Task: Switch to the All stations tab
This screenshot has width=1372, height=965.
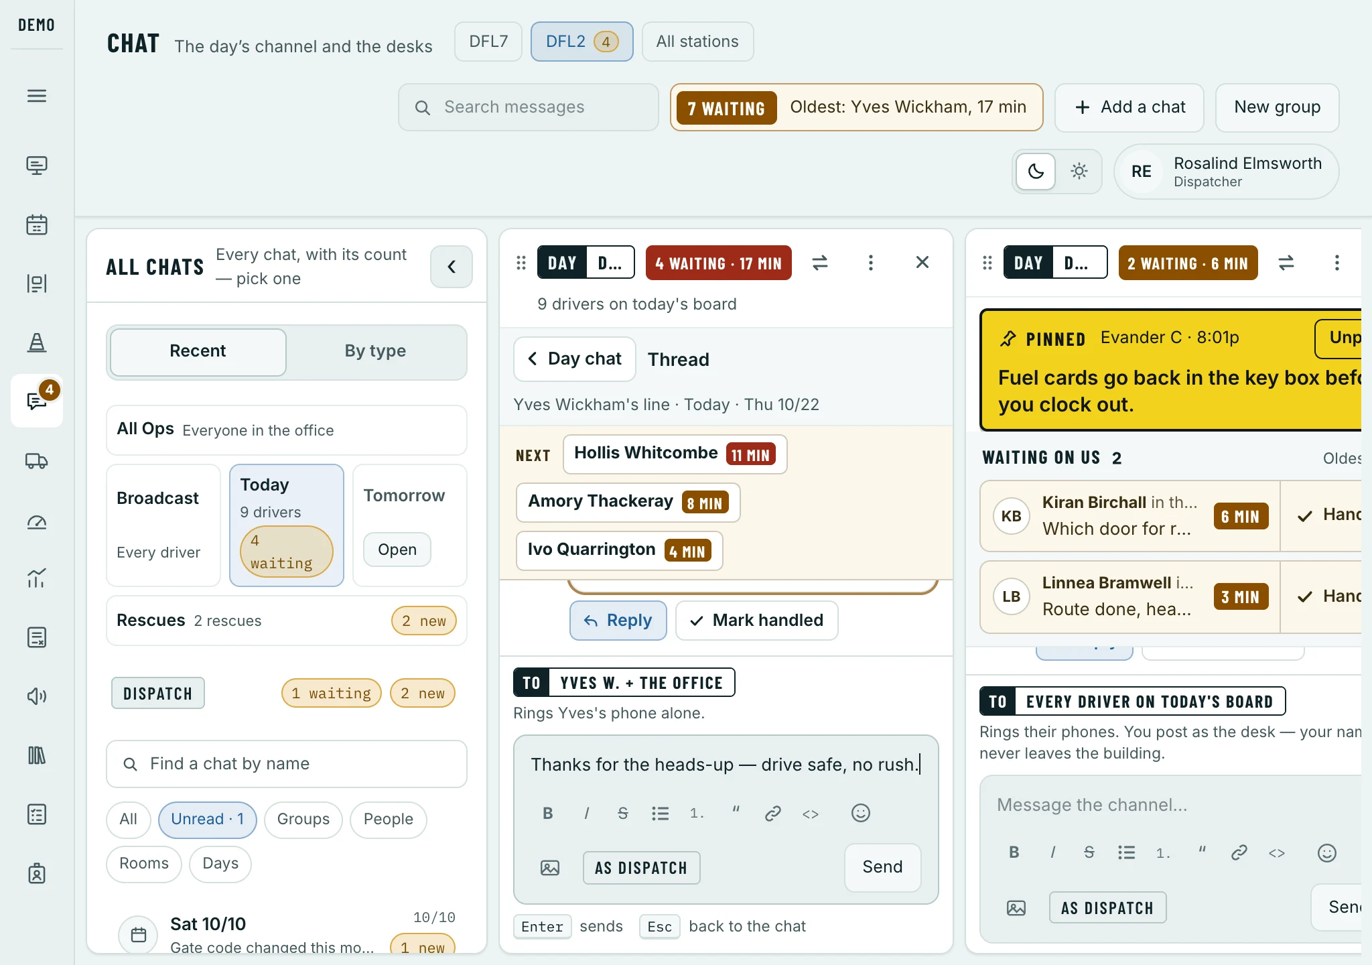Action: tap(697, 42)
